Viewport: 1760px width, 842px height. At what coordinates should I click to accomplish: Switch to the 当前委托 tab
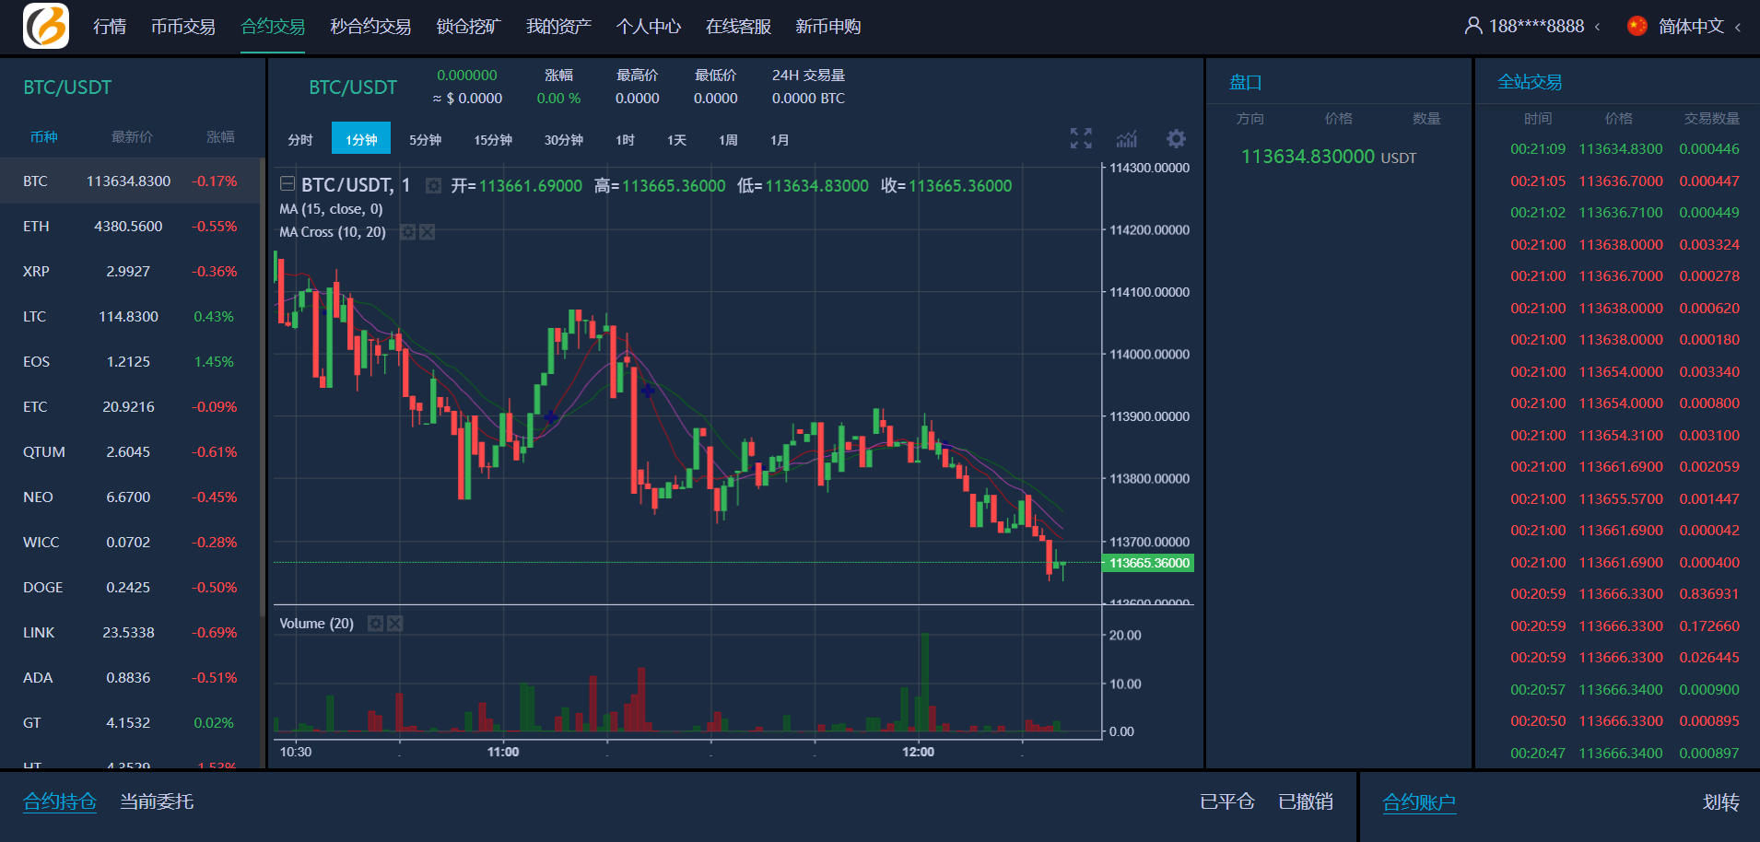pos(157,801)
